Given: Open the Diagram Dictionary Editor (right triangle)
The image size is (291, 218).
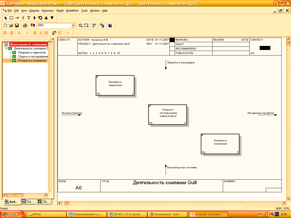Looking at the screenshot, I should [x=35, y=18].
